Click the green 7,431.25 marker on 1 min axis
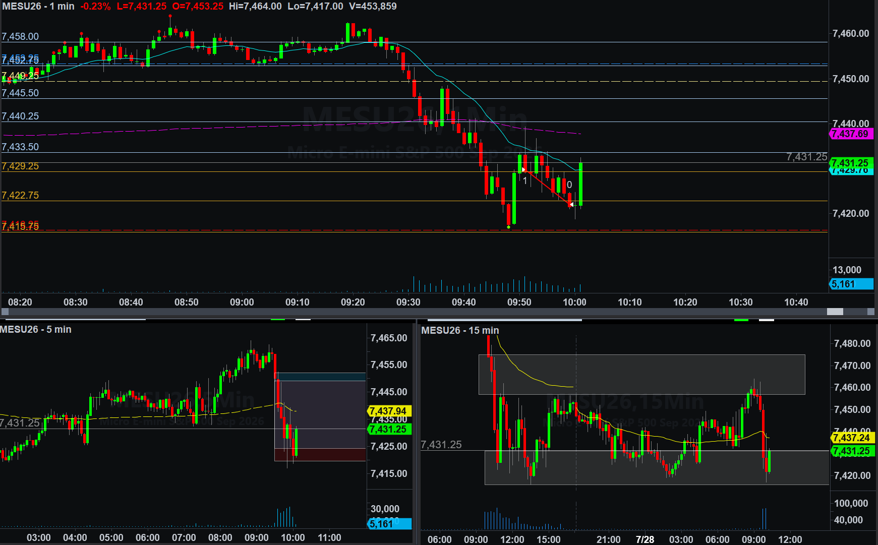The image size is (878, 545). click(851, 162)
